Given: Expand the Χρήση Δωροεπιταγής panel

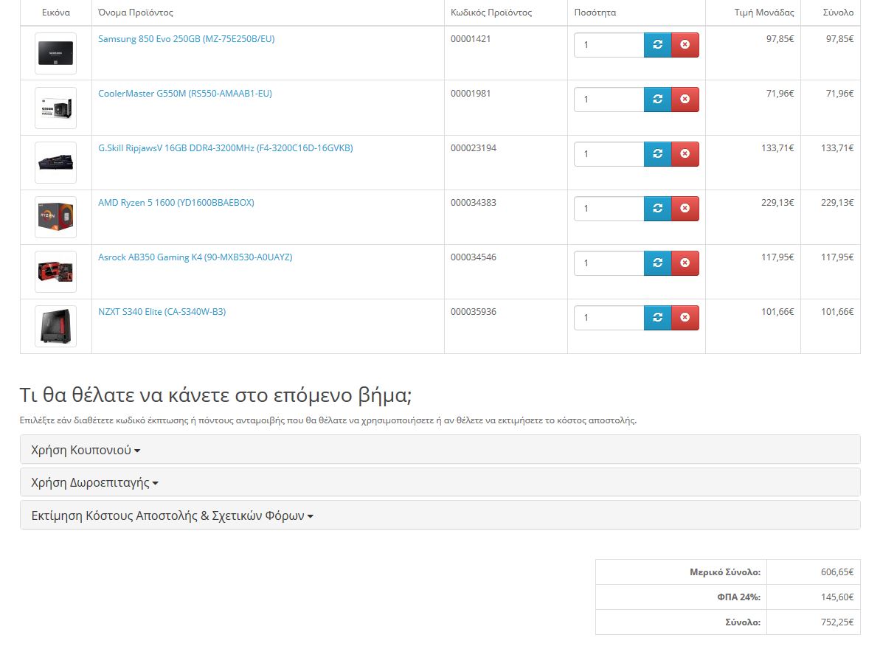Looking at the screenshot, I should click(x=95, y=483).
